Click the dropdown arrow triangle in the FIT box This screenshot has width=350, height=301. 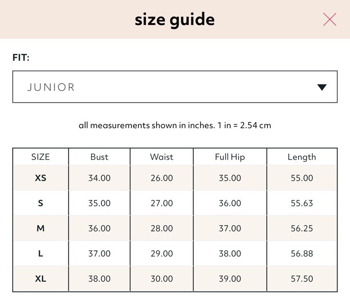click(322, 87)
